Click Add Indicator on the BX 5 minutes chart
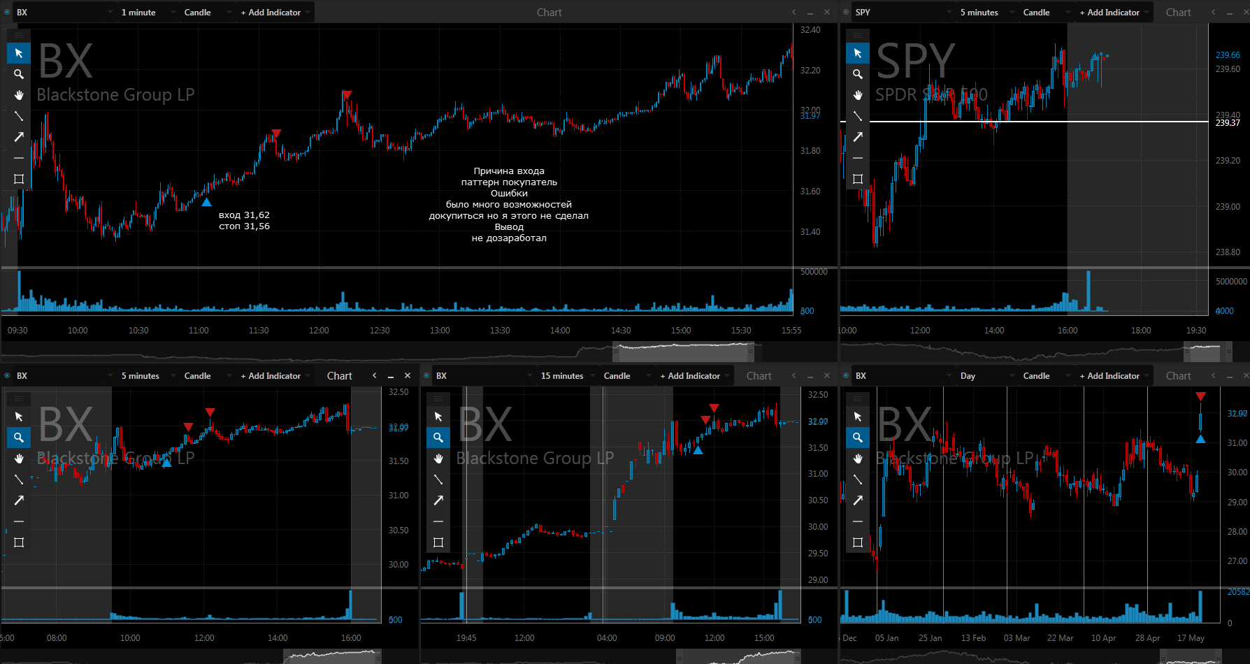1250x664 pixels. pos(274,375)
